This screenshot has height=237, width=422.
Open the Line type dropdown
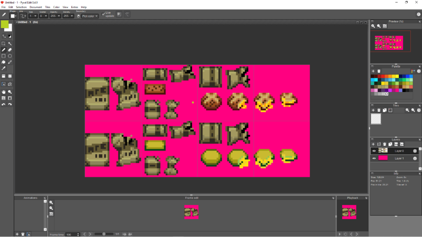tap(23, 16)
